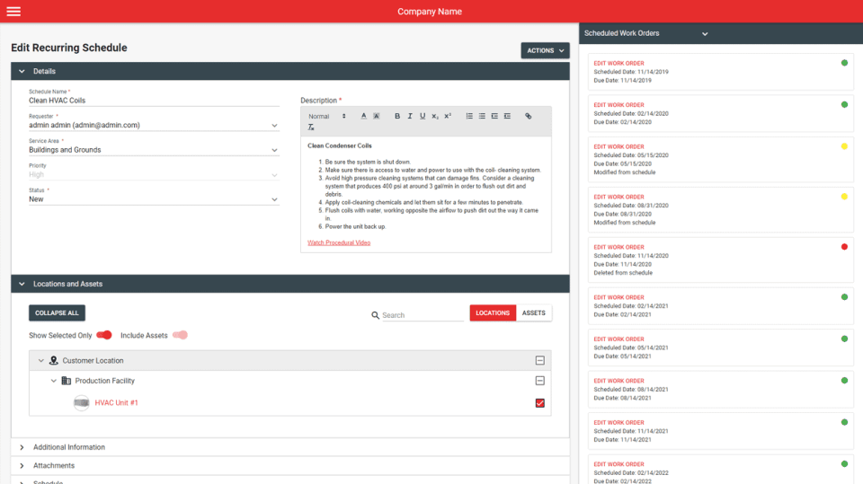The width and height of the screenshot is (863, 484).
Task: Open the hamburger navigation menu
Action: pyautogui.click(x=13, y=11)
